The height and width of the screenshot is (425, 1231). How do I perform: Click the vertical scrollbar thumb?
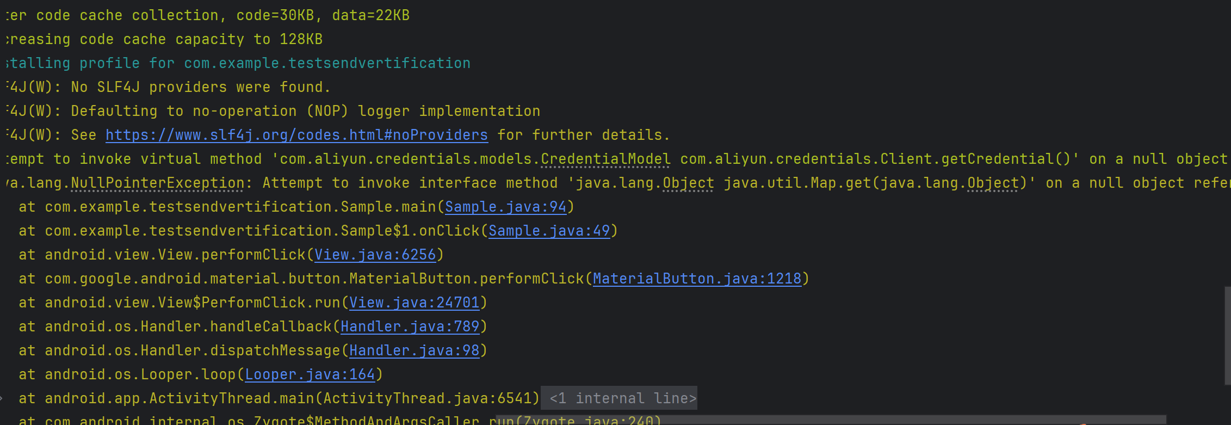pos(1228,336)
